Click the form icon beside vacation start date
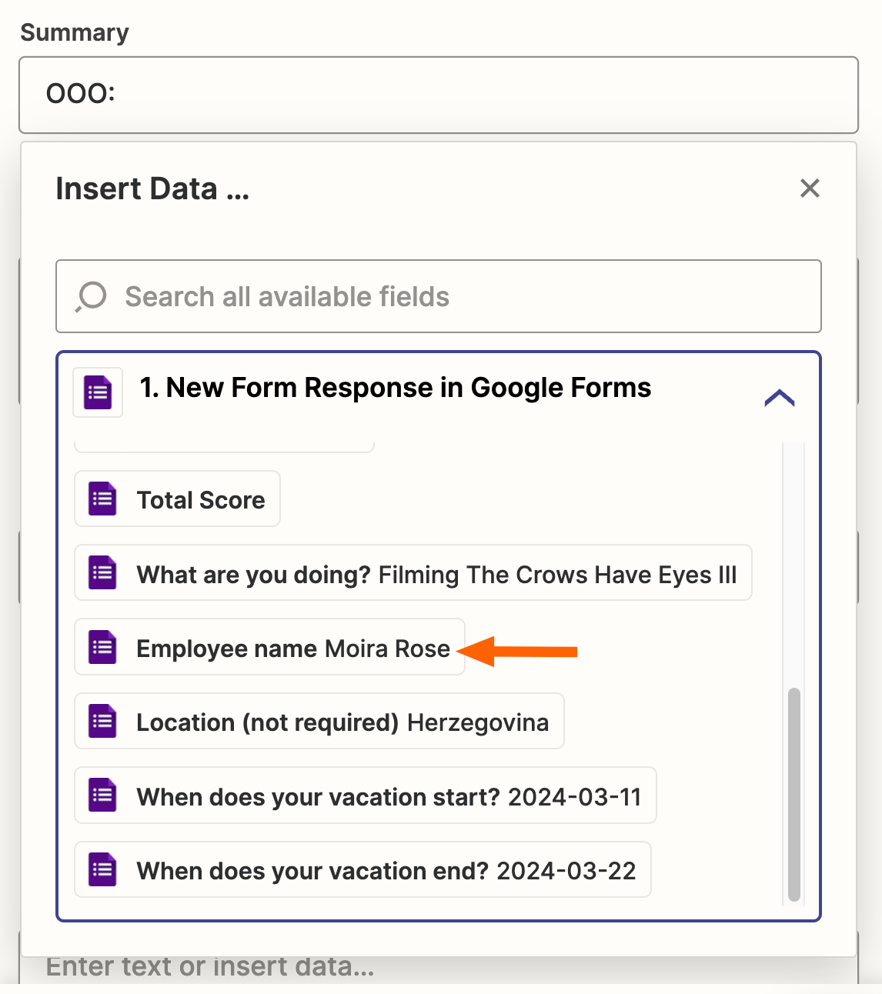The width and height of the screenshot is (882, 994). [x=102, y=796]
